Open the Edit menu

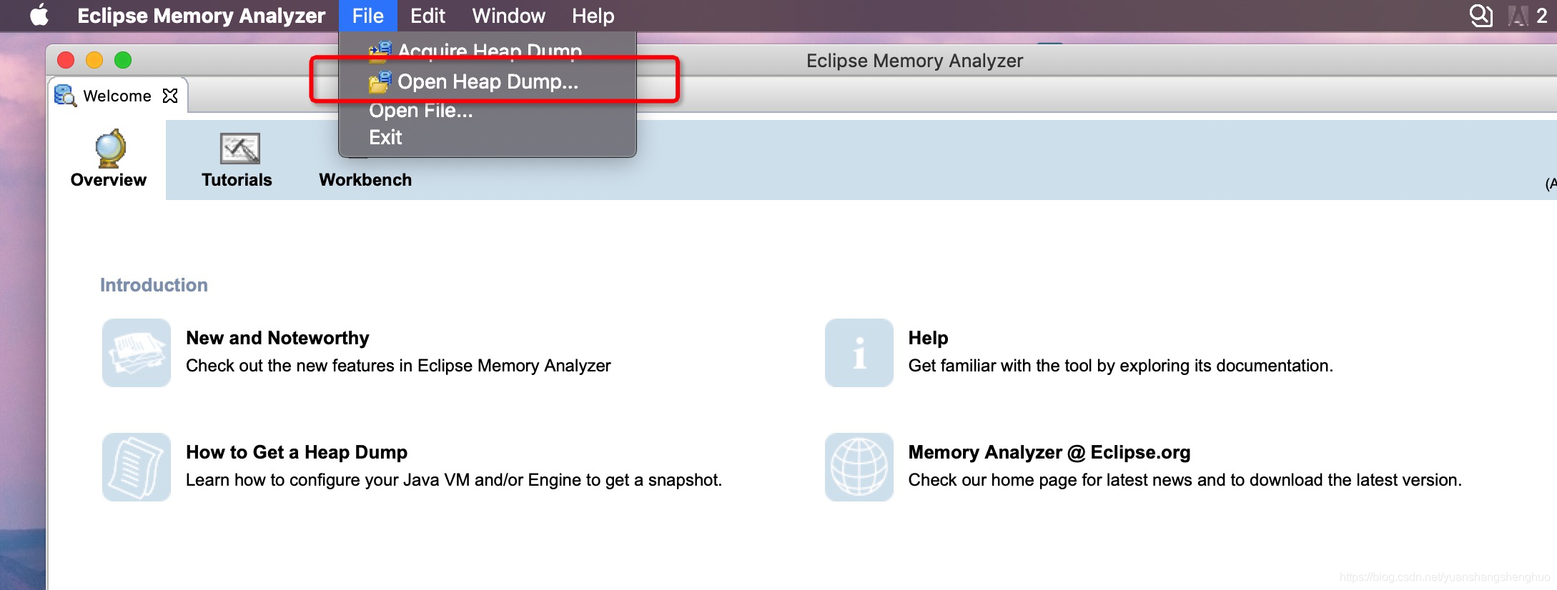(x=427, y=16)
